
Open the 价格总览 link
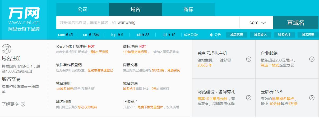[x=191, y=35]
